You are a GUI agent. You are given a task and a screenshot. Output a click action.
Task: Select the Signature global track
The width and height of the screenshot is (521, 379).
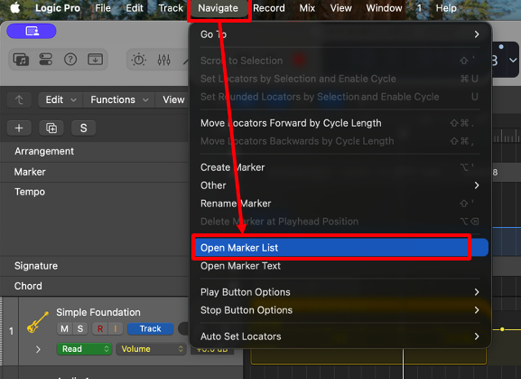(x=94, y=266)
